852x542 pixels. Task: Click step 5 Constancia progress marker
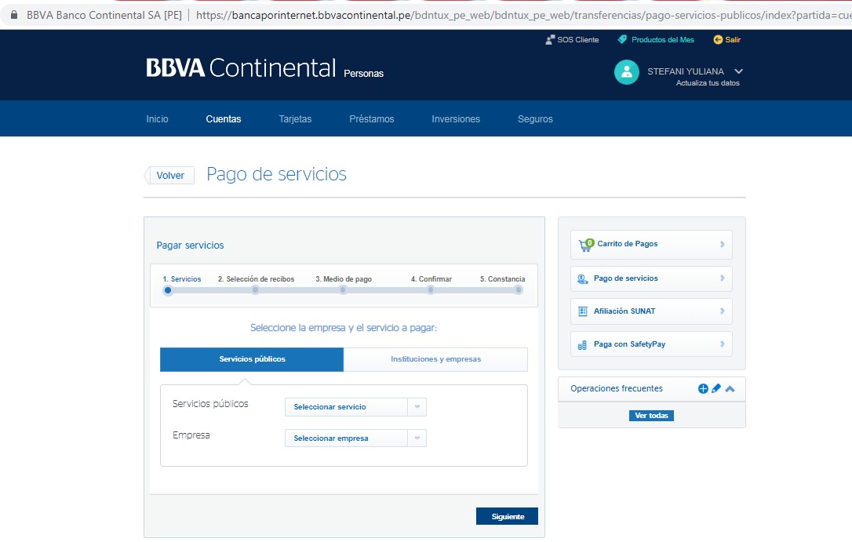pyautogui.click(x=519, y=290)
